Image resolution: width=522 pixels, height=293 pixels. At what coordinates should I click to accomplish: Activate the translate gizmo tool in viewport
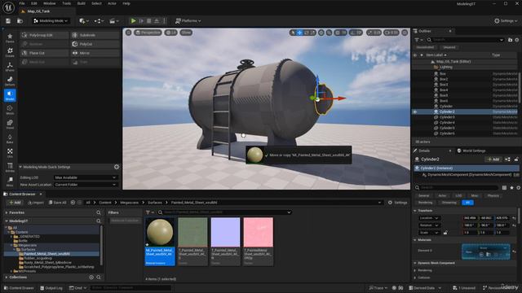point(299,33)
